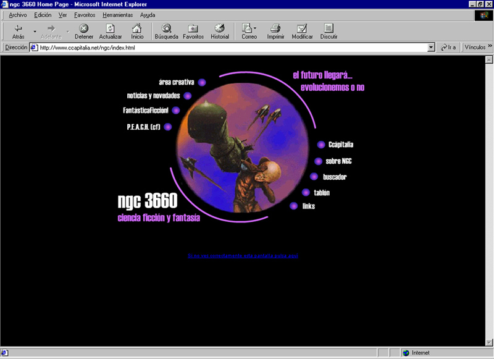Click the page icon in the address bar
Screen dimensions: 494x359
pyautogui.click(x=34, y=48)
